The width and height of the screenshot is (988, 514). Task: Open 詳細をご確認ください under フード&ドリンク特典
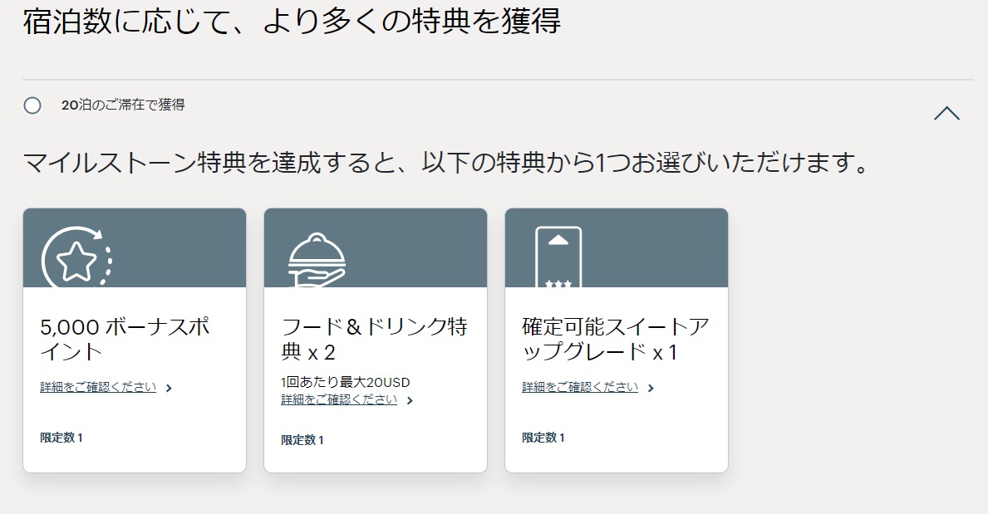(x=339, y=399)
